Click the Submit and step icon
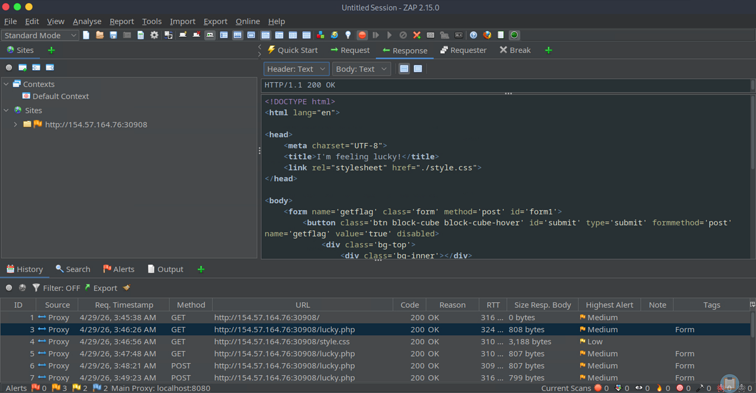The width and height of the screenshot is (756, 393). tap(376, 35)
